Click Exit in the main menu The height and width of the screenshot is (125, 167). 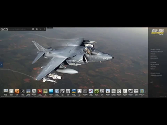point(152,82)
